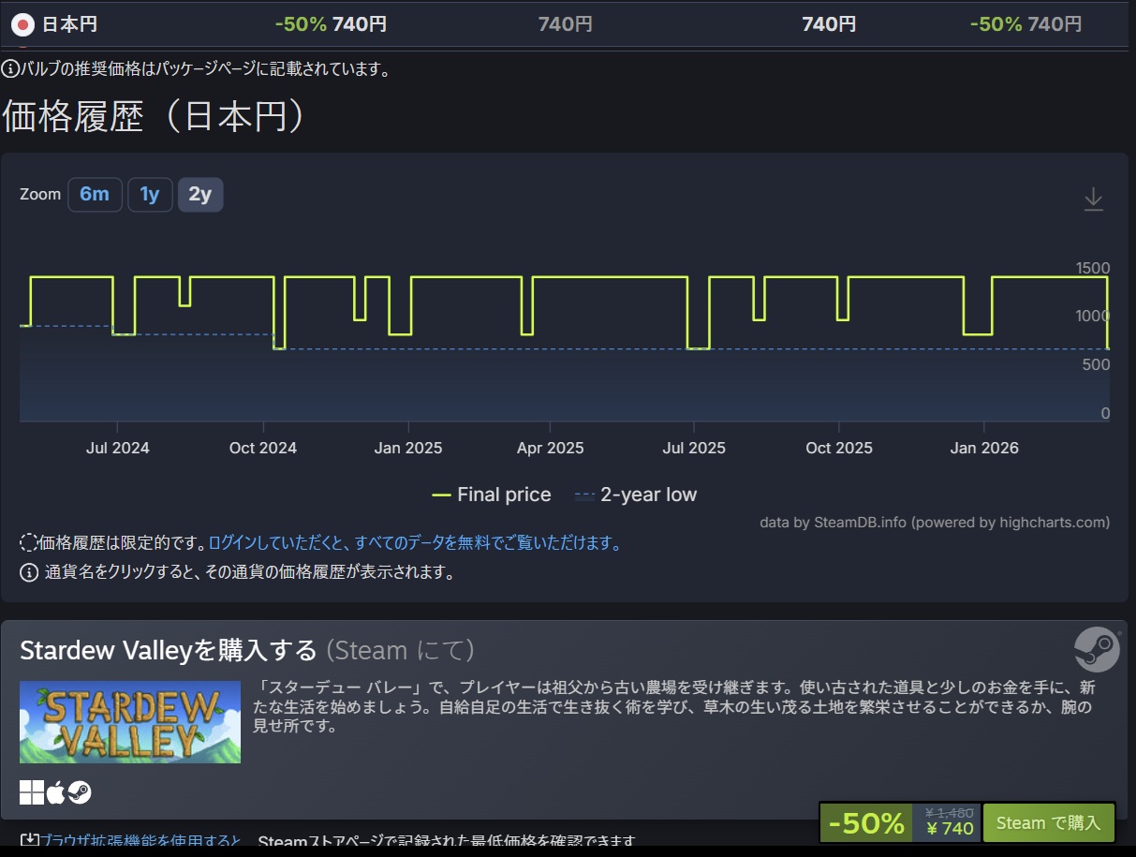The width and height of the screenshot is (1136, 857).
Task: Set chart zoom to 6m
Action: coord(95,195)
